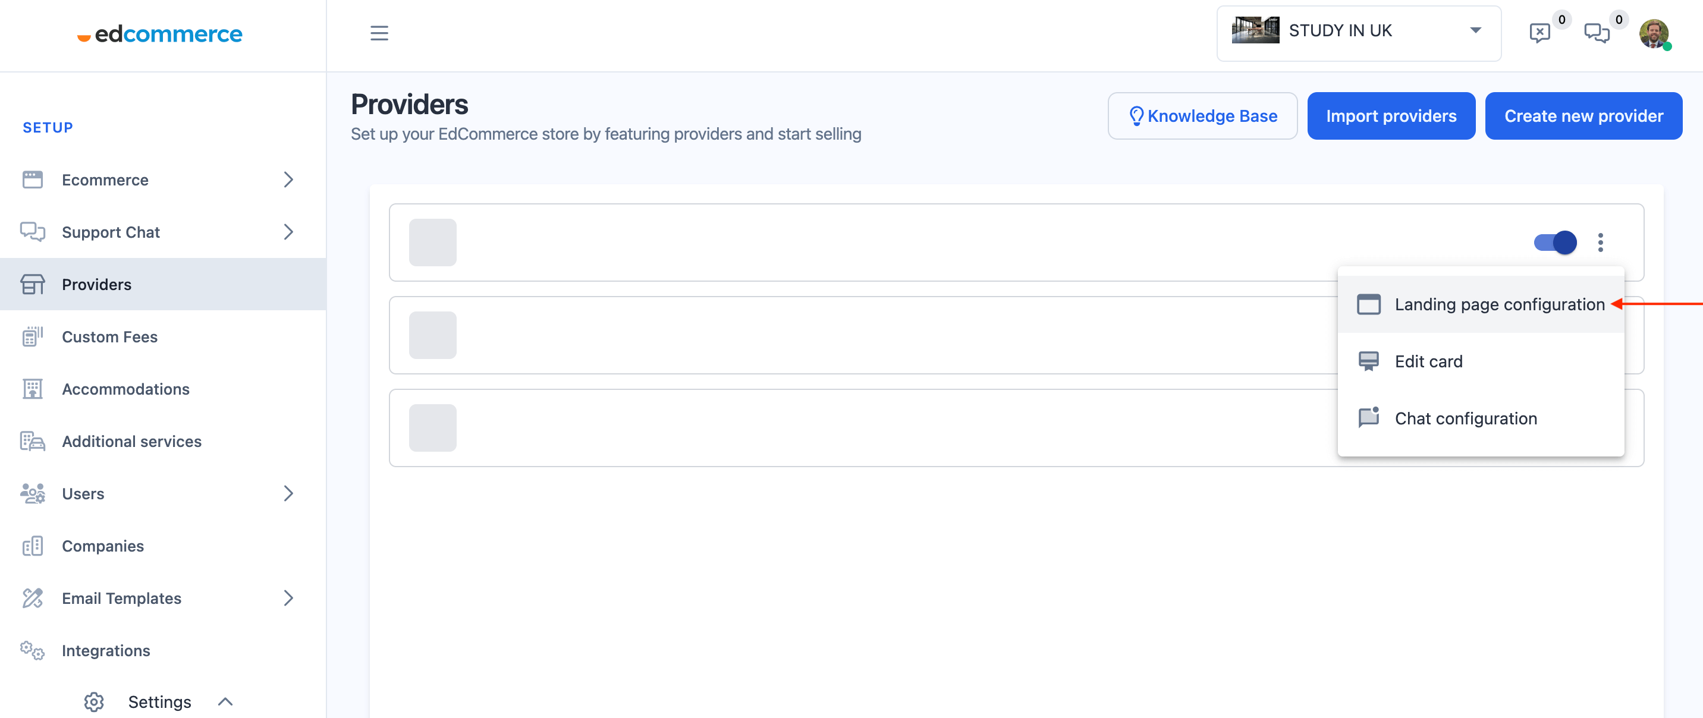Choose Chat configuration in the context menu
The height and width of the screenshot is (718, 1703).
(x=1466, y=418)
